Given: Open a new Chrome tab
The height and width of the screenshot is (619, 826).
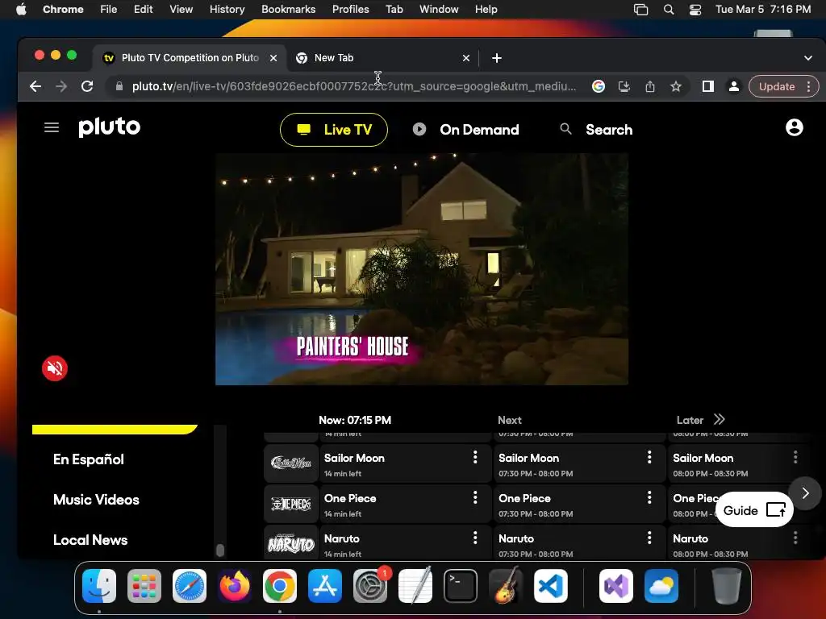Looking at the screenshot, I should coord(497,58).
